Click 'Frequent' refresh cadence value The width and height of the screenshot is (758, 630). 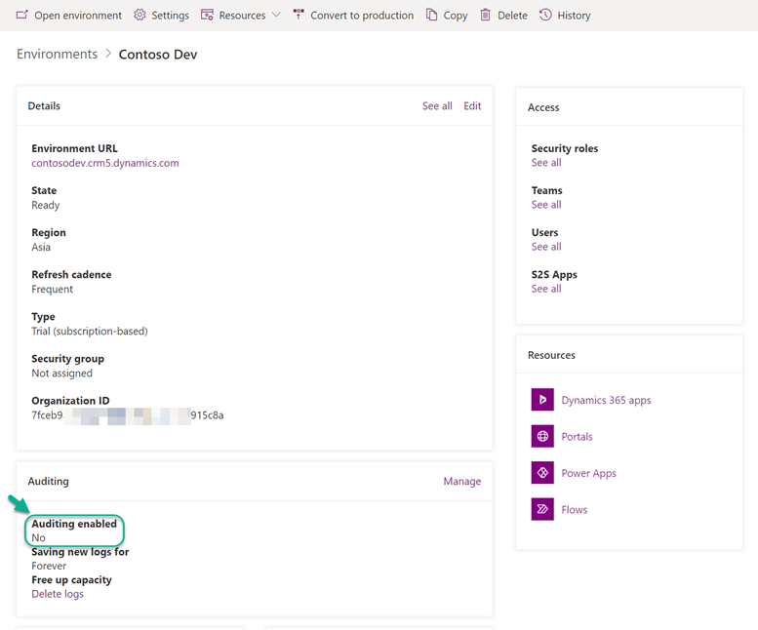(53, 289)
